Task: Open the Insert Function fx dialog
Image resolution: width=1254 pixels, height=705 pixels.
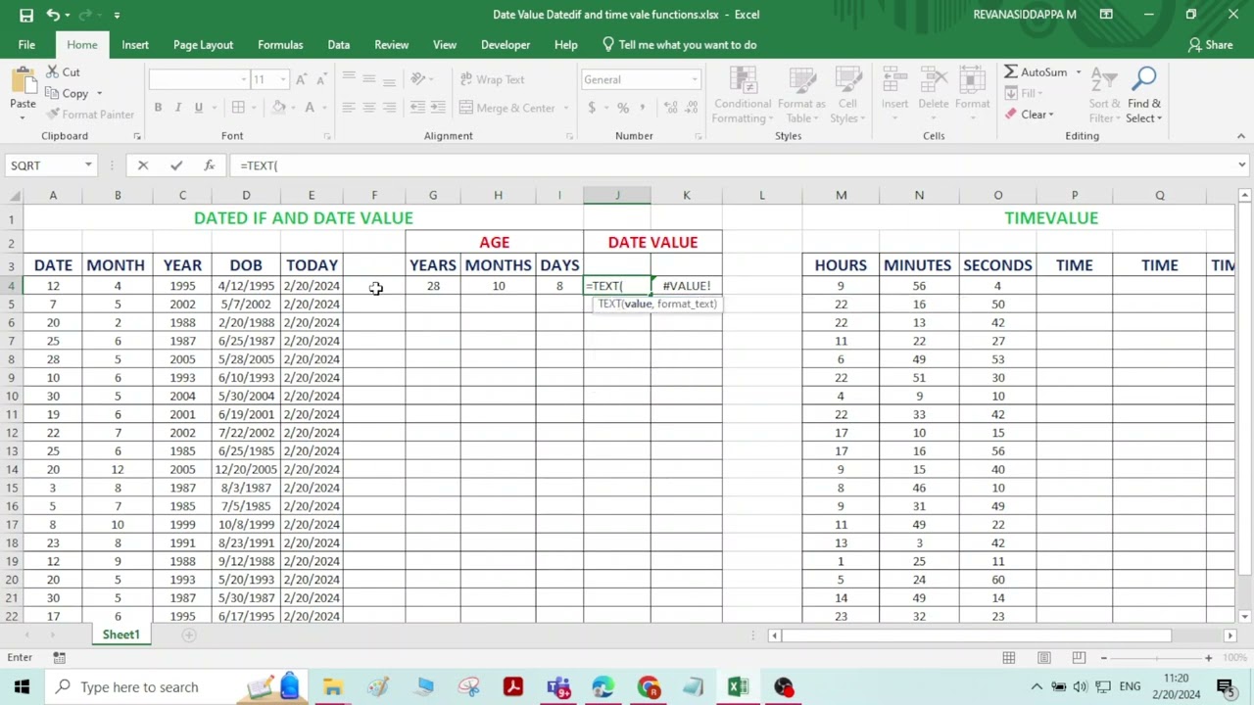Action: point(209,165)
